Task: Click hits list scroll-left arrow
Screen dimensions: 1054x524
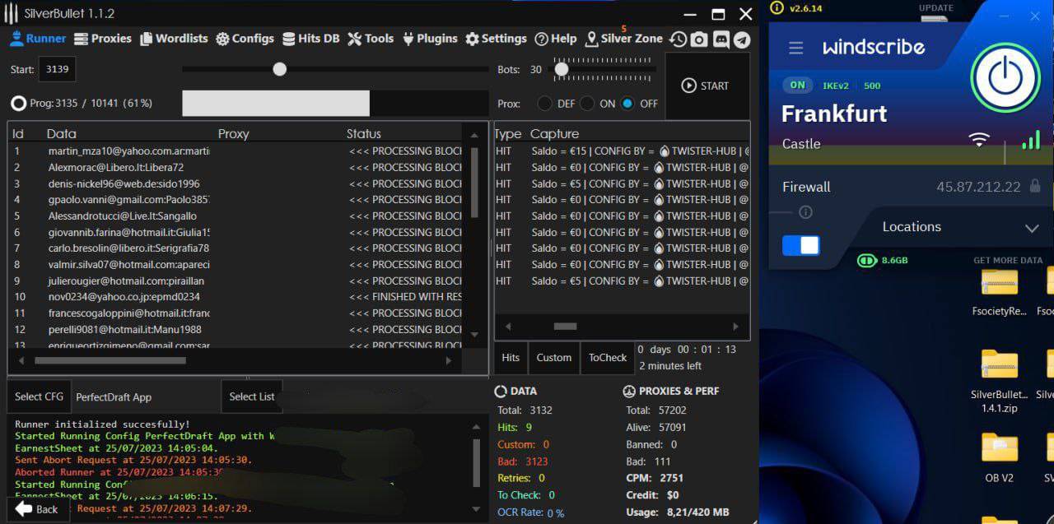Action: pyautogui.click(x=508, y=327)
